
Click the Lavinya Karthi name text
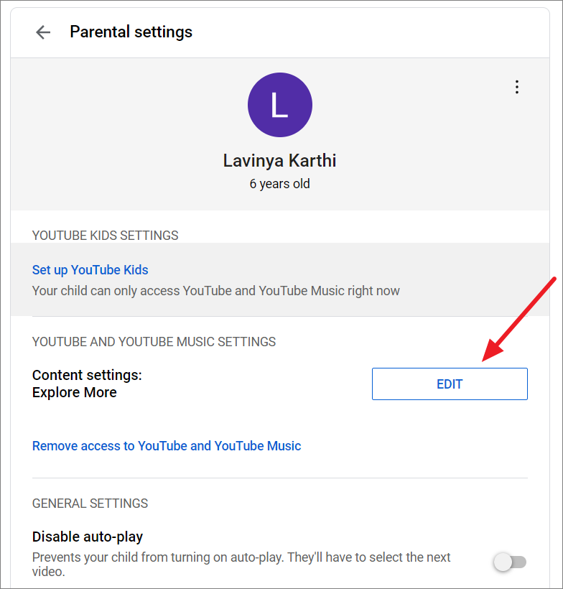tap(279, 160)
